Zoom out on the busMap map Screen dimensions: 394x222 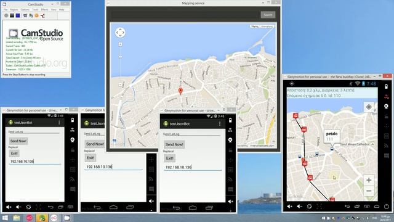[x=369, y=191]
